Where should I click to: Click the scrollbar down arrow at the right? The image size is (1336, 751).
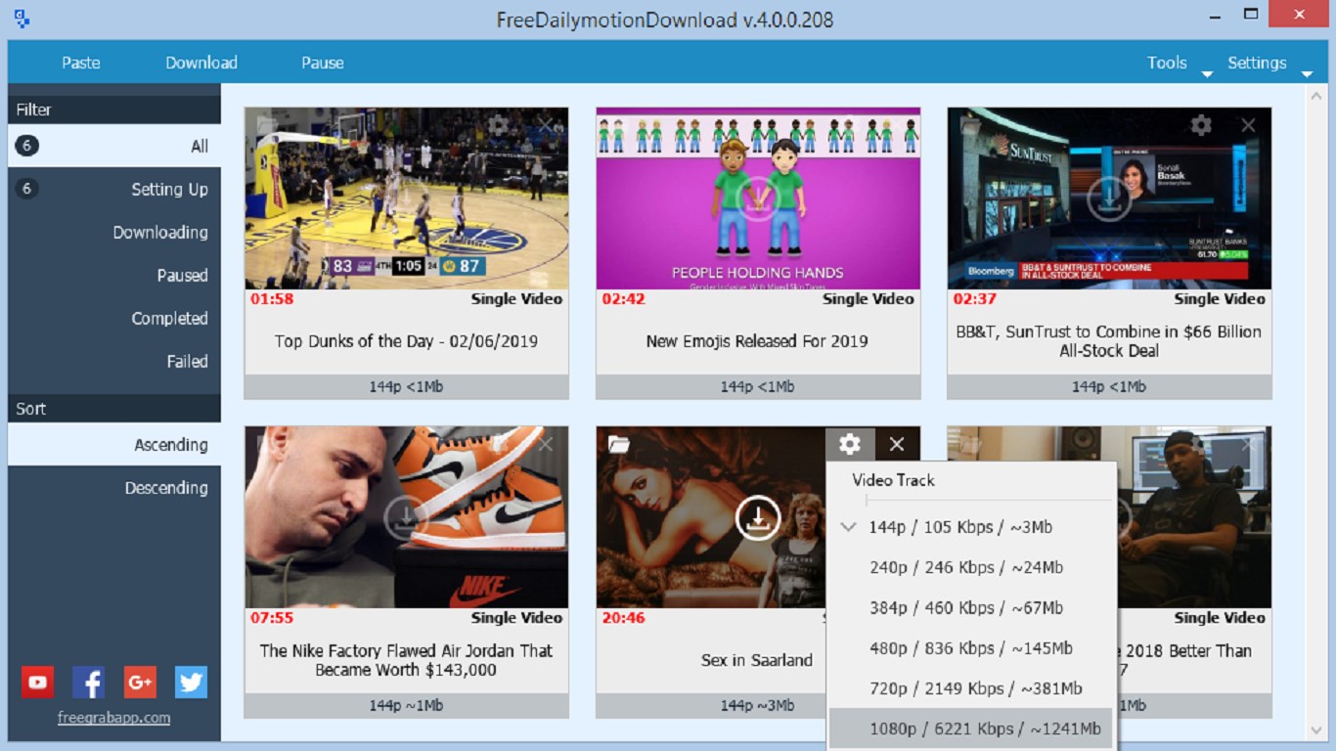coord(1315,730)
